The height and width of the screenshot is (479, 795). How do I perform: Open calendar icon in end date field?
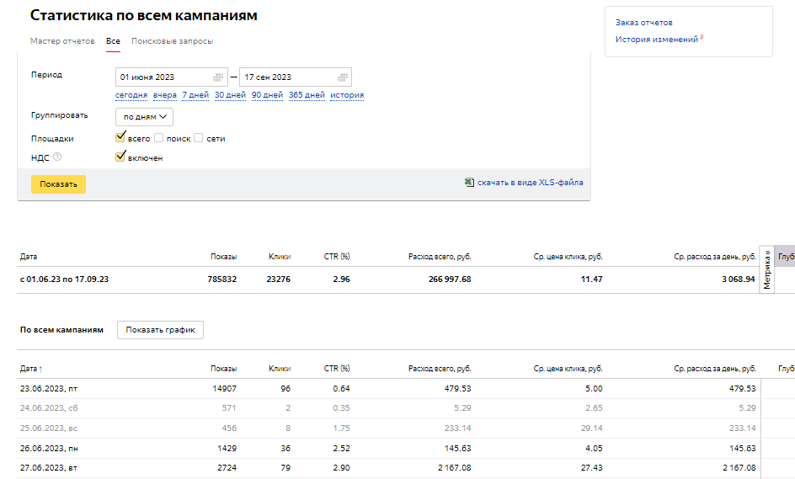pyautogui.click(x=343, y=77)
